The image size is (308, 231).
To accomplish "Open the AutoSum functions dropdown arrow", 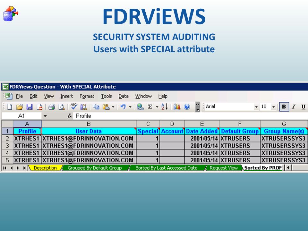I will coord(157,107).
